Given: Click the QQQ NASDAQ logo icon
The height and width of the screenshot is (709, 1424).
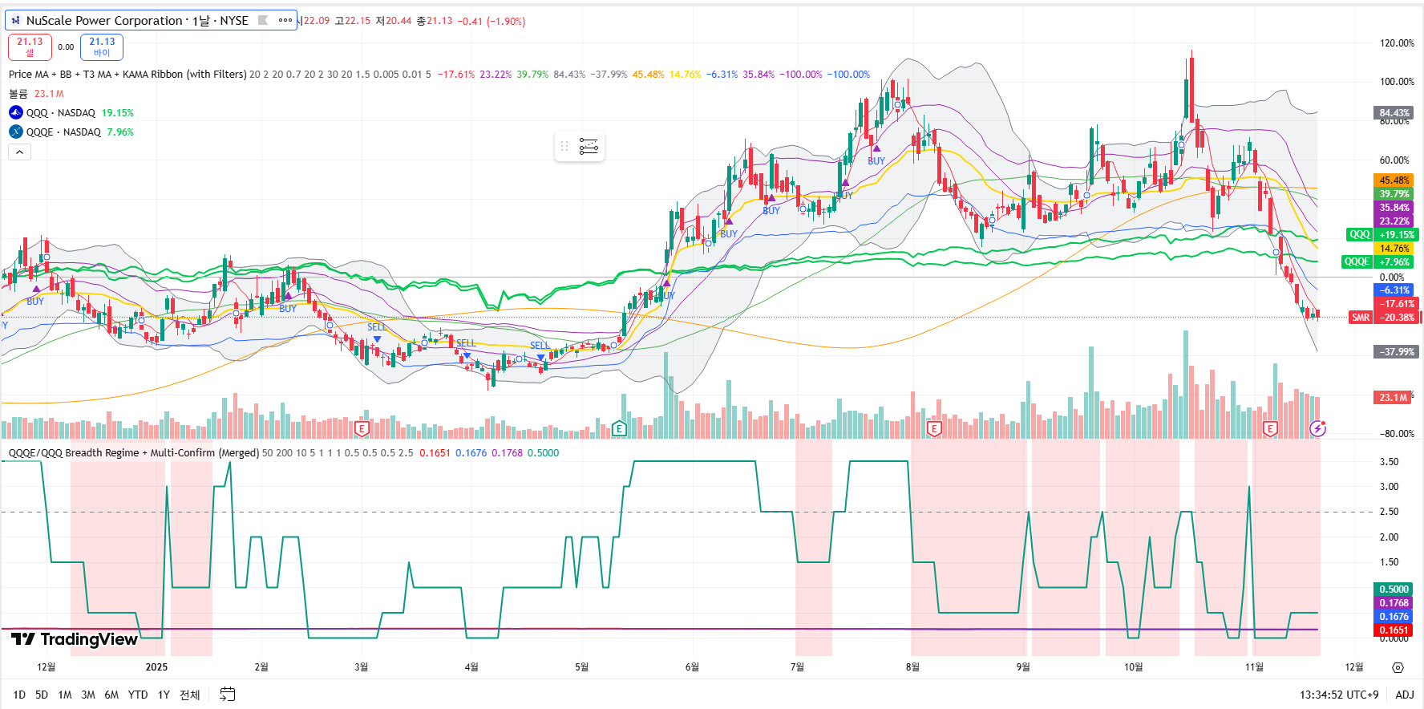Looking at the screenshot, I should pos(16,113).
